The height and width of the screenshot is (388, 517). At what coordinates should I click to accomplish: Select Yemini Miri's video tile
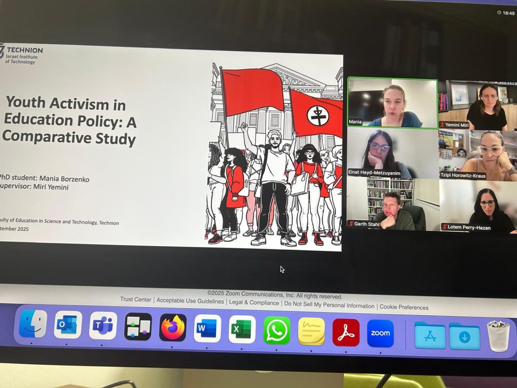click(478, 106)
